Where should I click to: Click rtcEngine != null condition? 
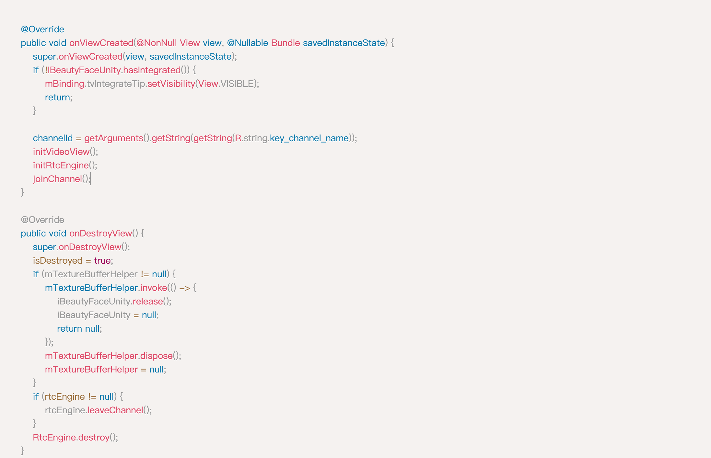79,396
